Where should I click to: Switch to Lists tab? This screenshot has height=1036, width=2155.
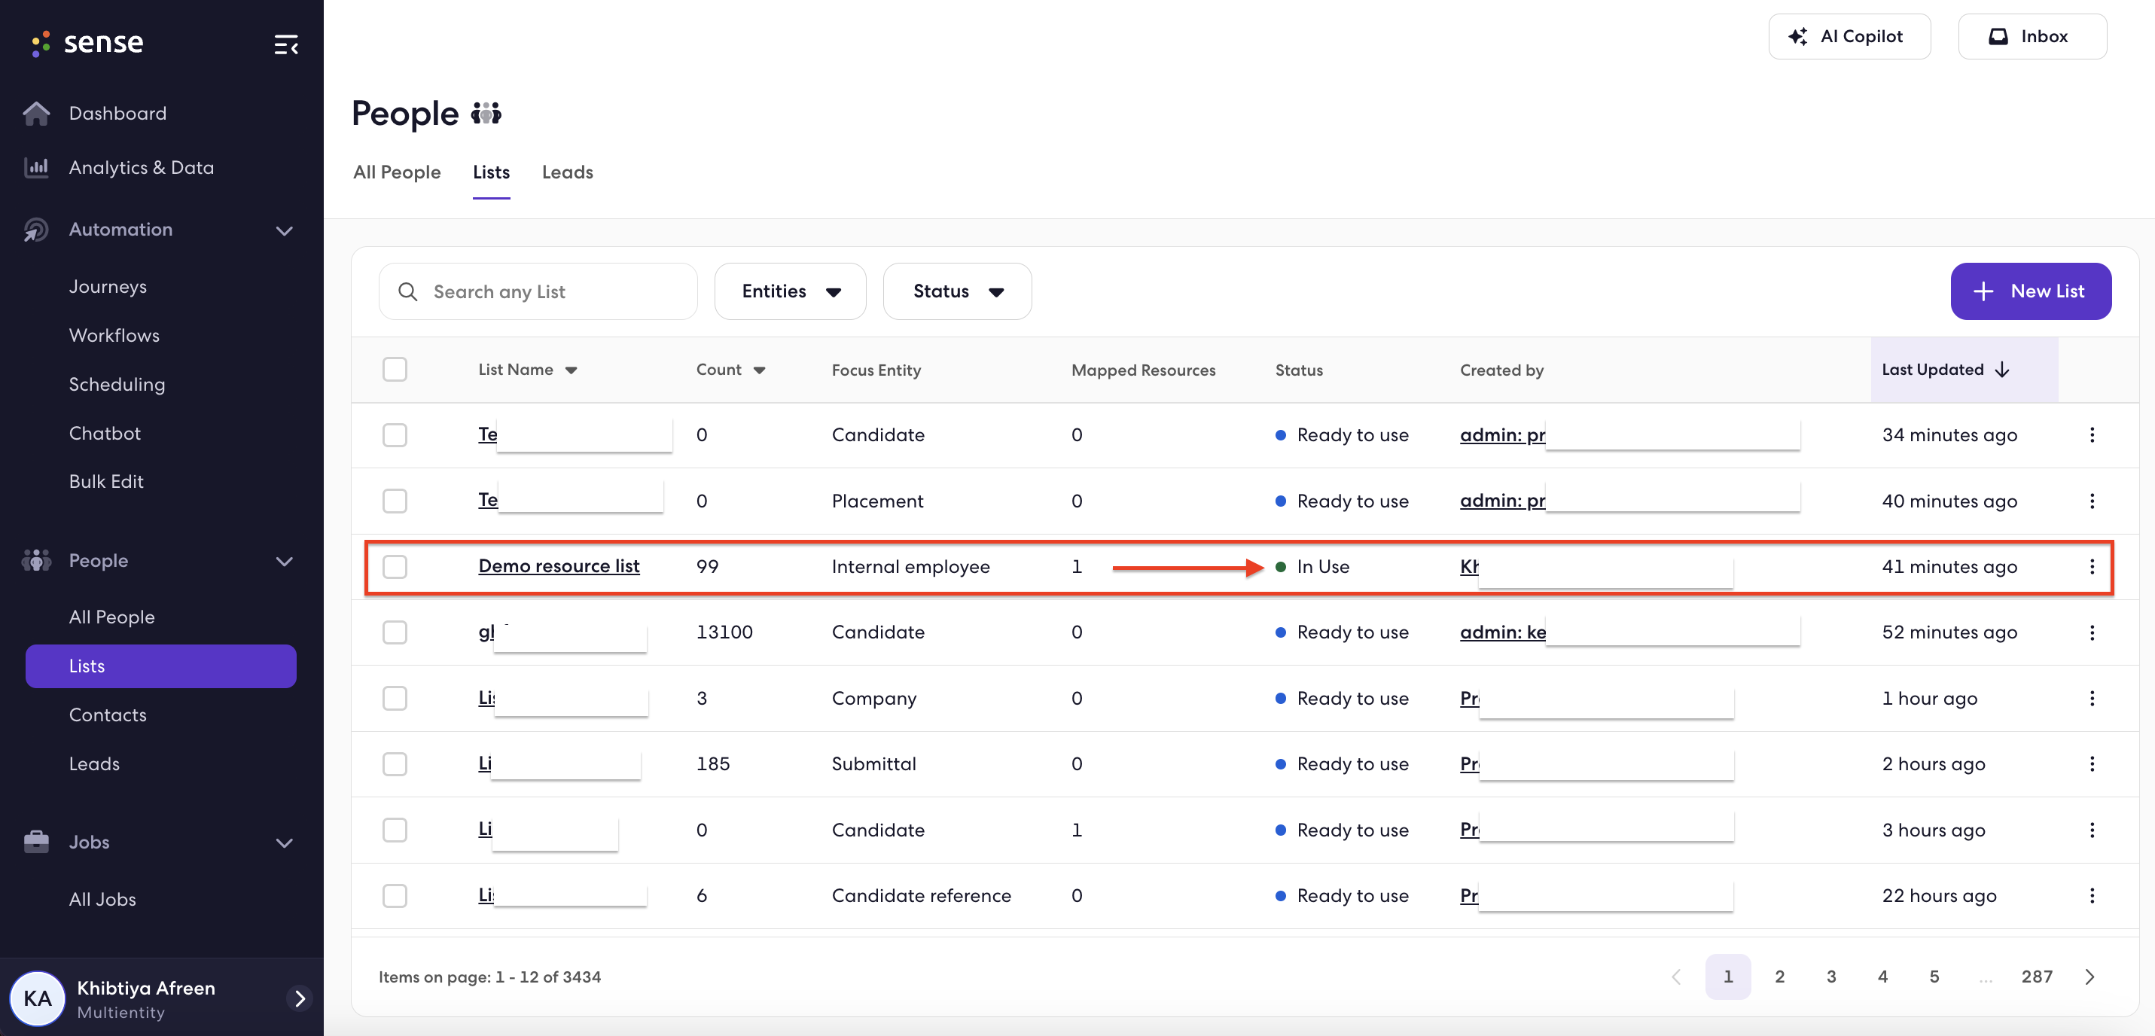coord(491,172)
